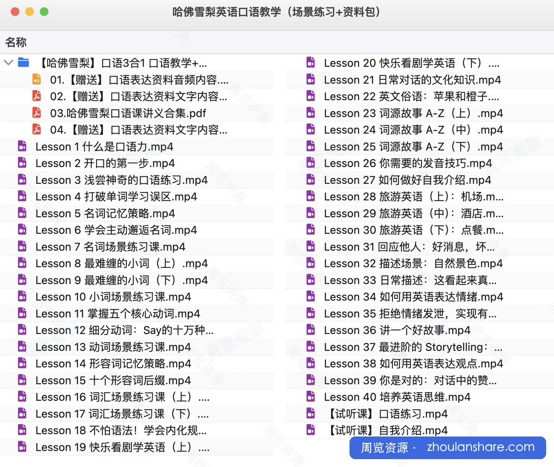Click video icon of Lesson 24 词源故事 A-Z（中）
The width and height of the screenshot is (554, 467).
point(311,129)
